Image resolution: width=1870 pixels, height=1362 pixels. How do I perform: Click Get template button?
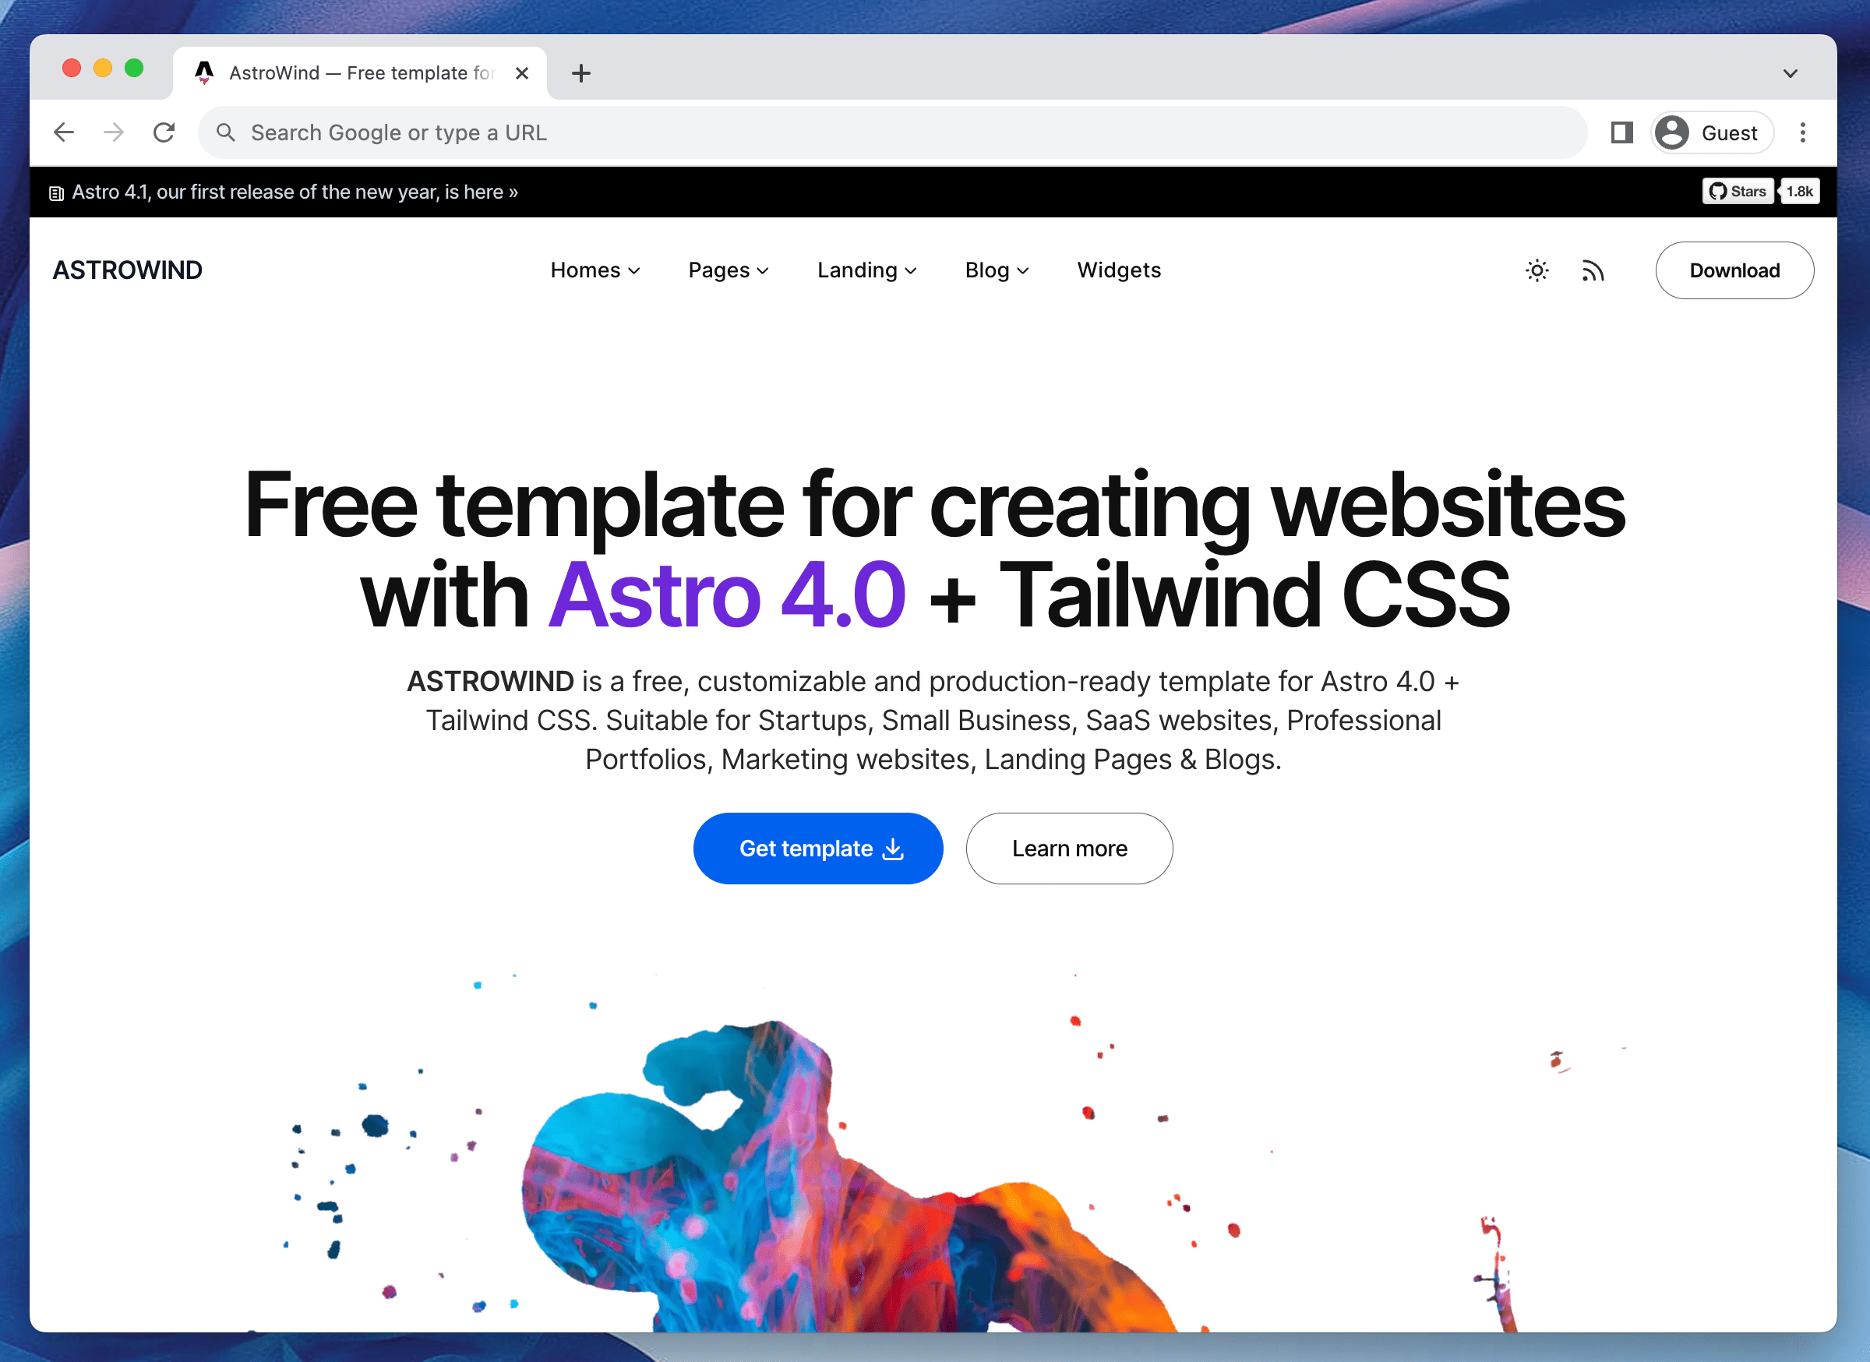point(817,848)
